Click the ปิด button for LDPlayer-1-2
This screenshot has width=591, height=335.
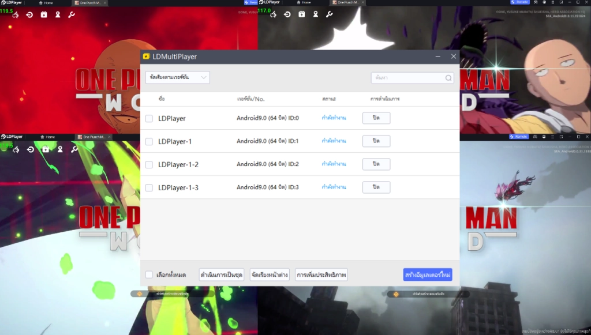click(x=376, y=164)
